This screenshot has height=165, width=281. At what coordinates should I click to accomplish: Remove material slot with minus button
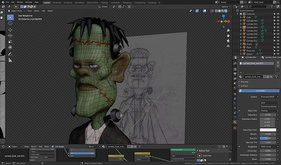278,66
